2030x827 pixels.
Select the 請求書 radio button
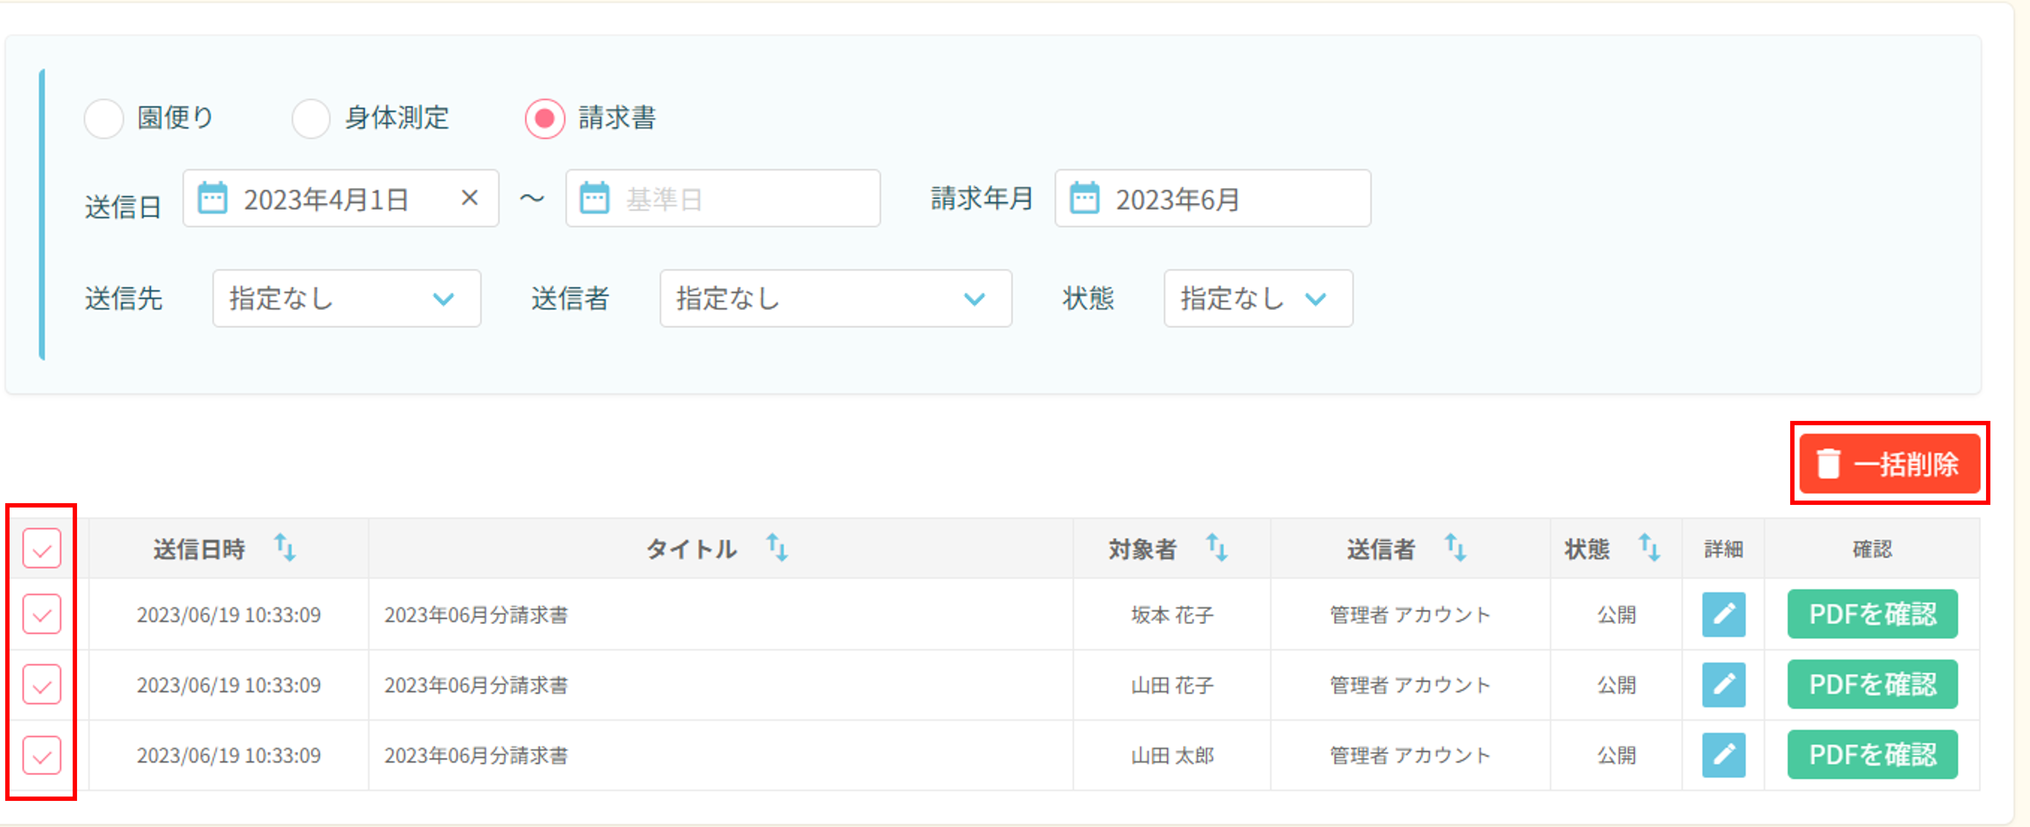click(x=544, y=118)
